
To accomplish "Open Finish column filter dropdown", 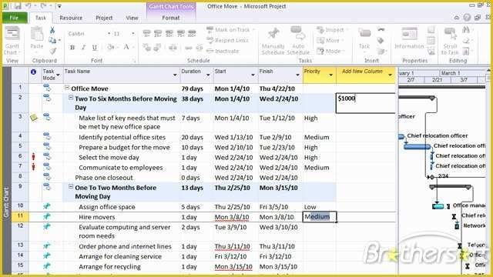I will coord(298,75).
